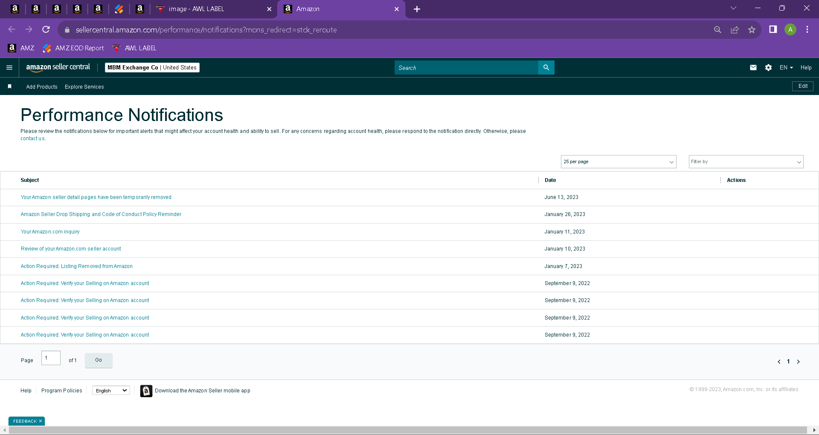The image size is (819, 435).
Task: Switch to the image - AWL LABEL tab
Action: point(214,9)
